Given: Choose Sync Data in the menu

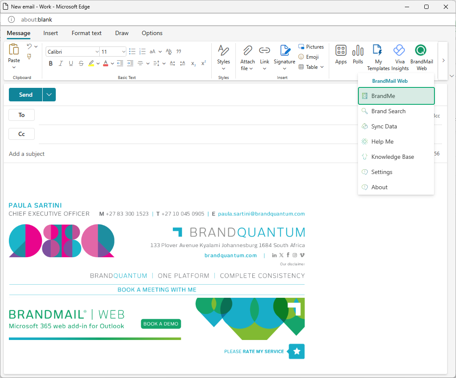Looking at the screenshot, I should pos(396,126).
